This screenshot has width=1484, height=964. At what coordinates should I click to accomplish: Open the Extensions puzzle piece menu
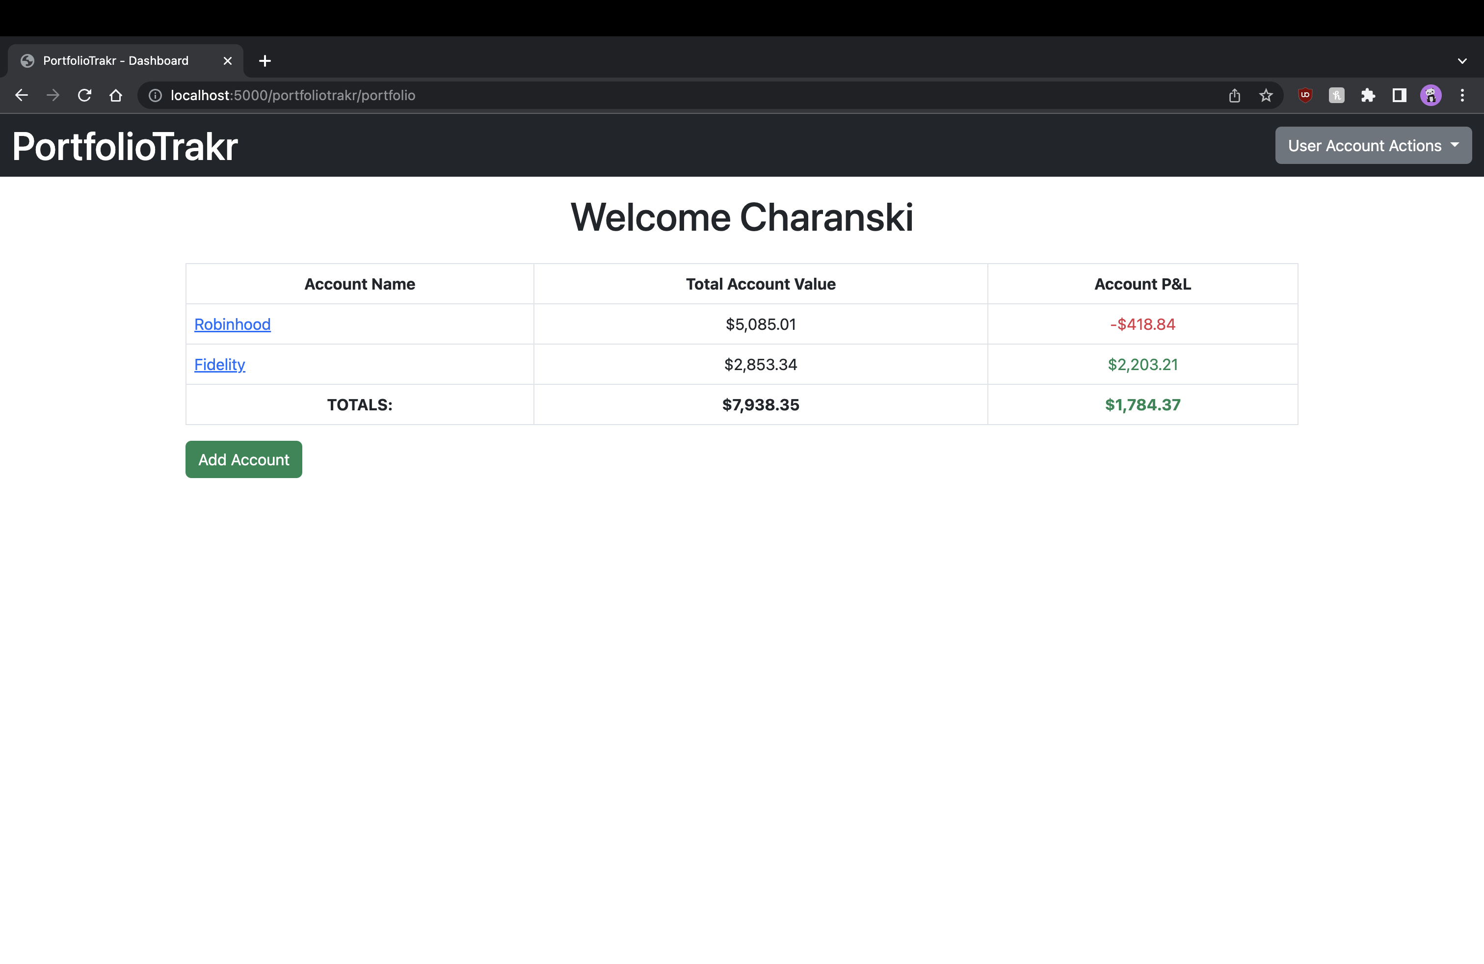(x=1368, y=95)
